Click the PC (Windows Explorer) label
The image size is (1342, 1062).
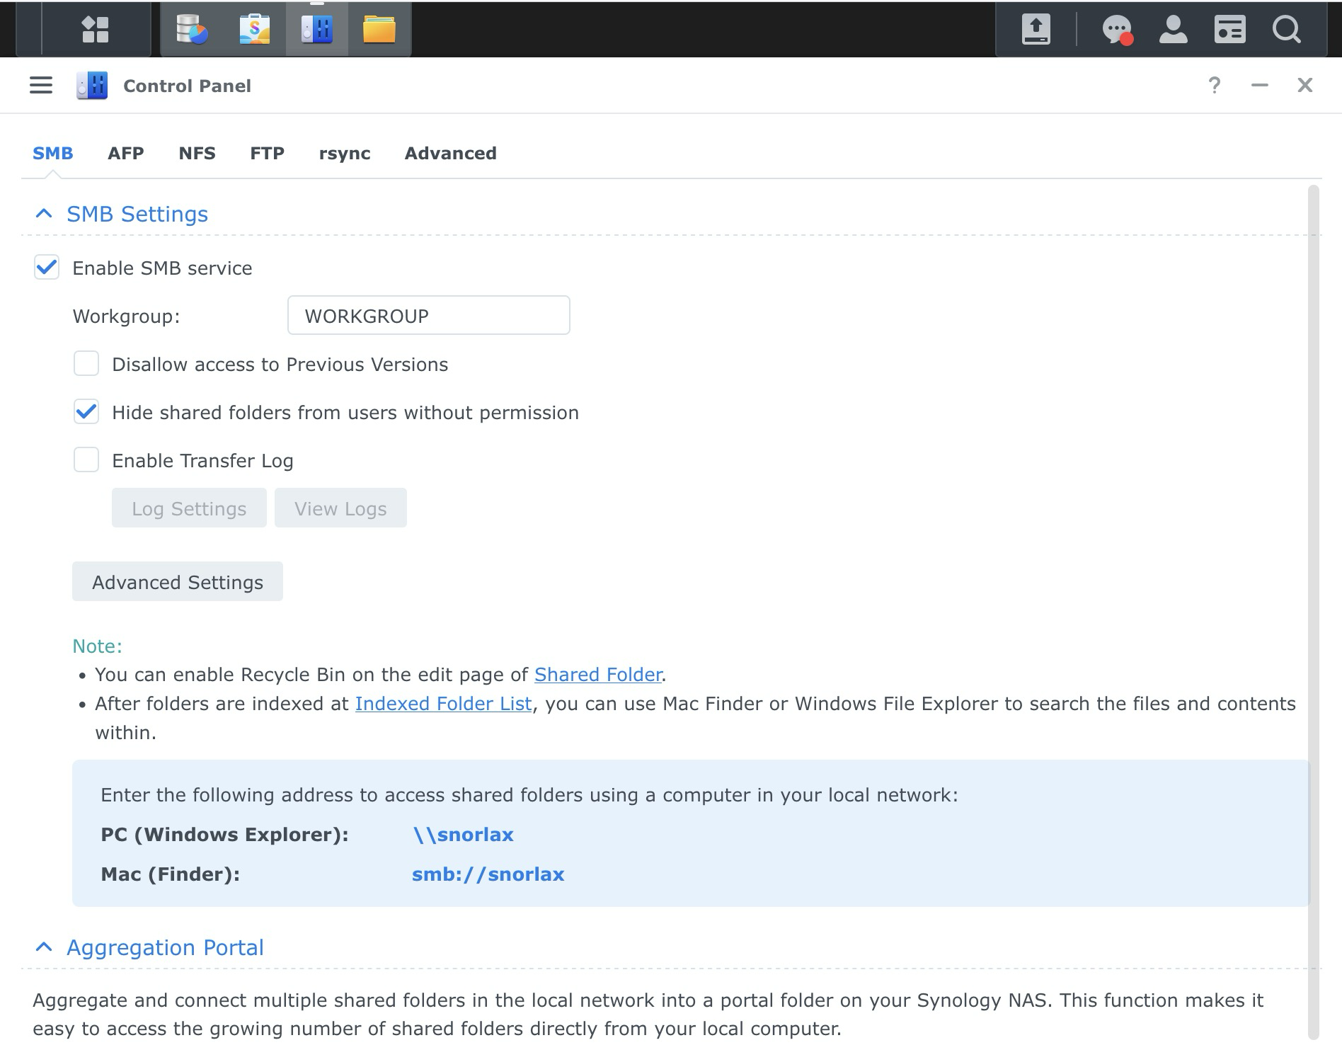point(224,835)
